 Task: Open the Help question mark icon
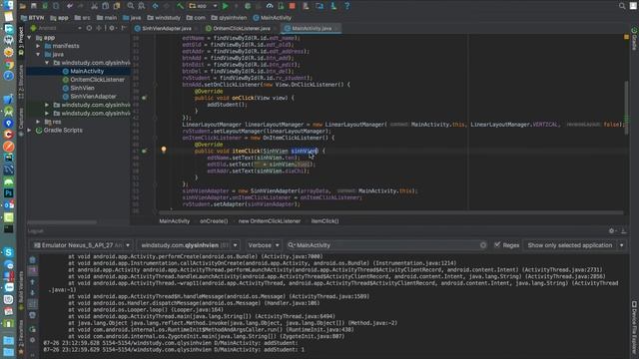click(346, 6)
